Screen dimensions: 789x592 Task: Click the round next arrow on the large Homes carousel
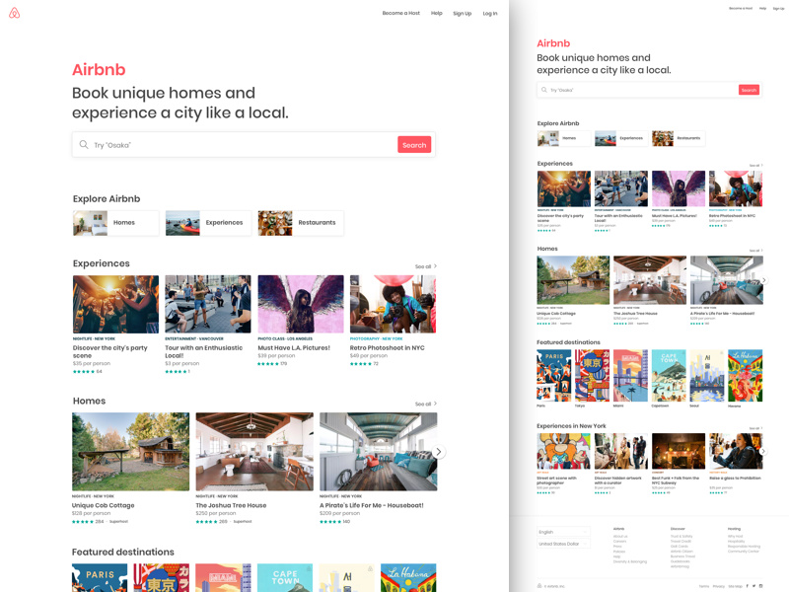tap(438, 452)
